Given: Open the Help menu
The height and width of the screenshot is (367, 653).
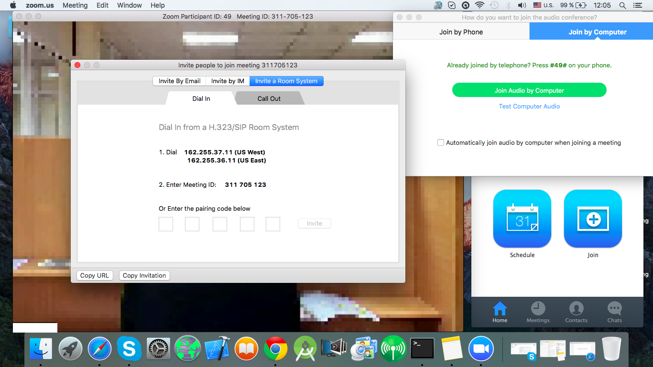Looking at the screenshot, I should click(x=157, y=5).
